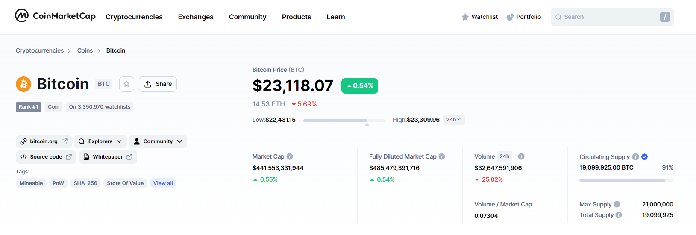Click the Volume / Market Cap 0.07304 value

coord(486,216)
